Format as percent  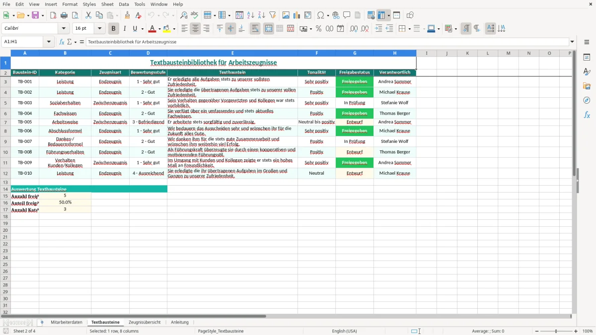point(318,29)
